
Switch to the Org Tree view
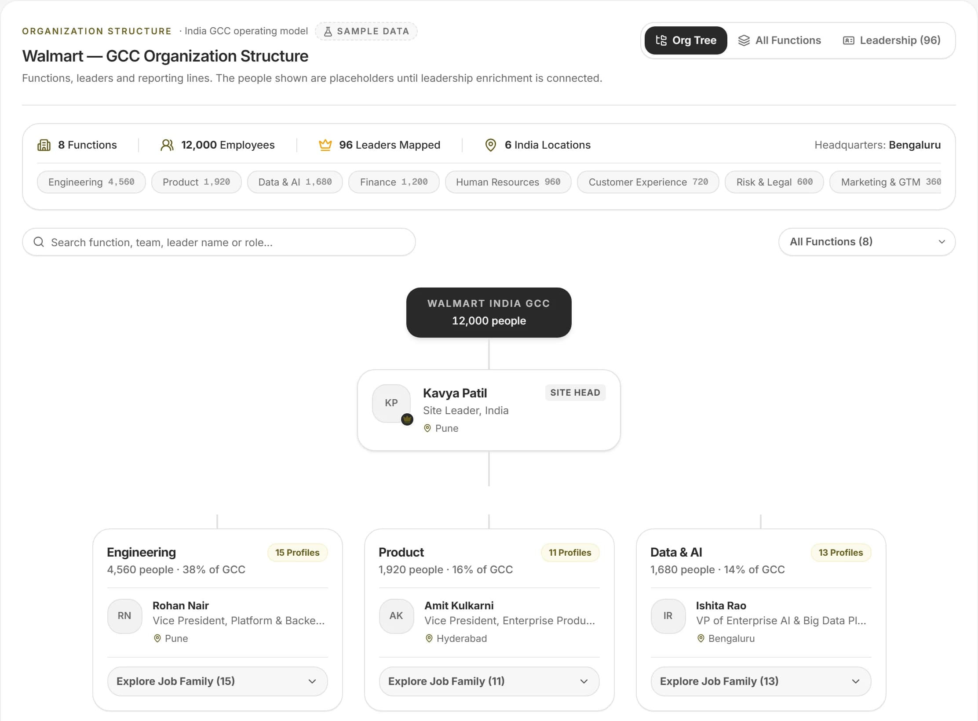click(x=686, y=40)
